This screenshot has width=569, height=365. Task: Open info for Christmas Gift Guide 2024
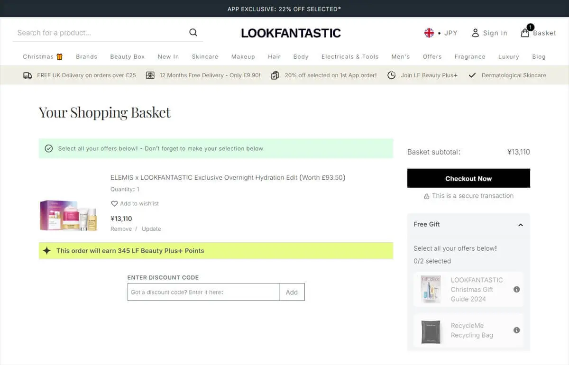tap(517, 289)
